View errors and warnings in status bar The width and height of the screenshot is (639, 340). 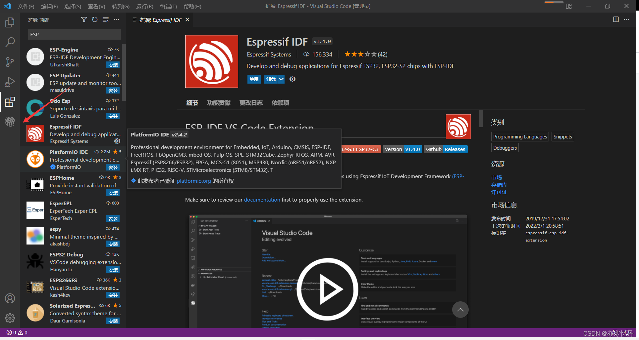tap(17, 332)
